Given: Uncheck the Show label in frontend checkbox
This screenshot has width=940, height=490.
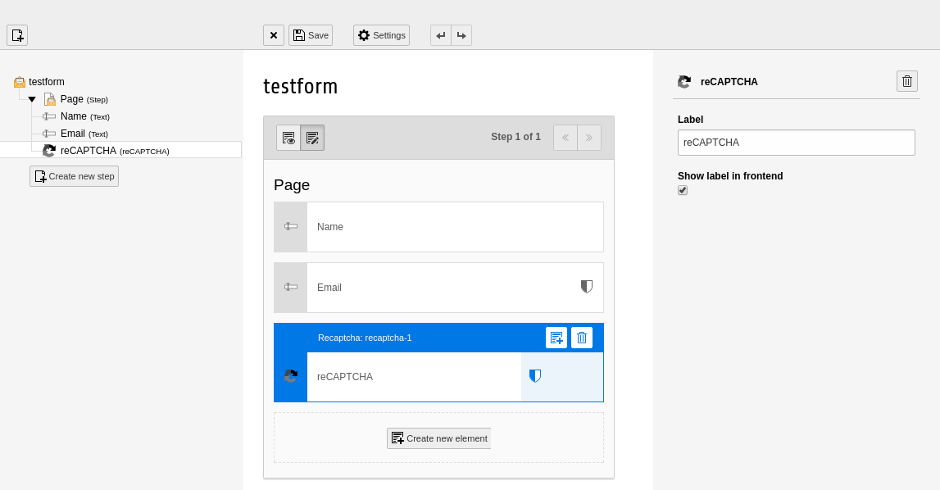Looking at the screenshot, I should (x=683, y=190).
